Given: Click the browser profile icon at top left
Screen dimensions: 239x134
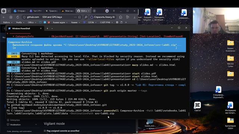Looking at the screenshot, I should pos(4,11).
